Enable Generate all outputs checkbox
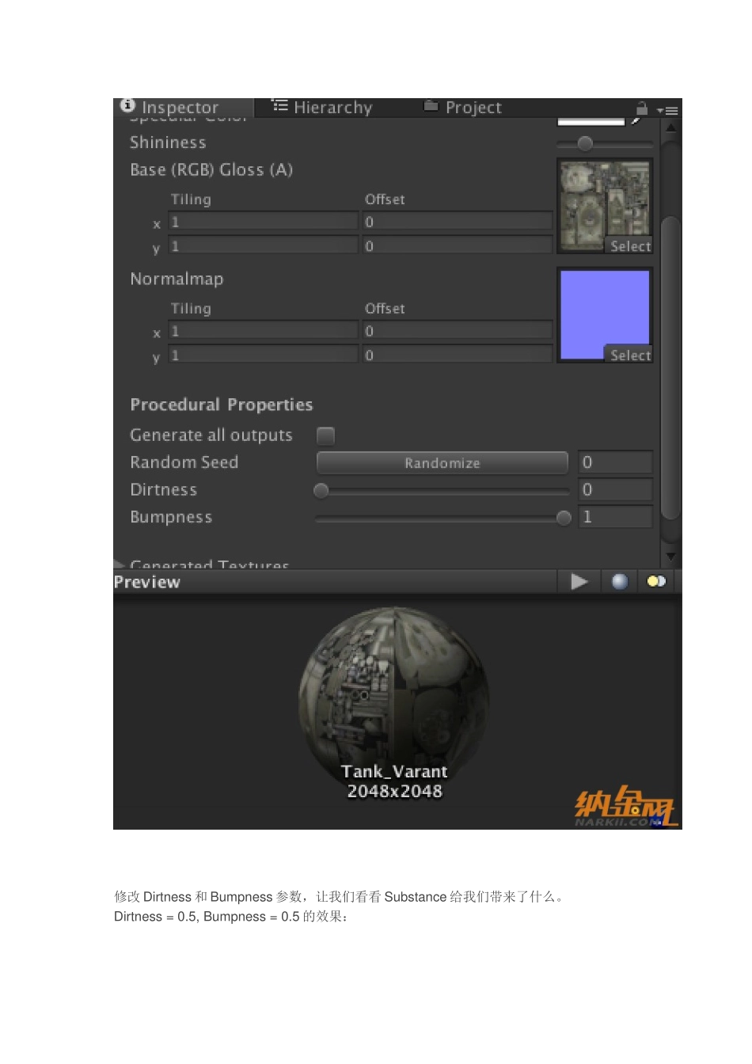752x1064 pixels. tap(325, 435)
